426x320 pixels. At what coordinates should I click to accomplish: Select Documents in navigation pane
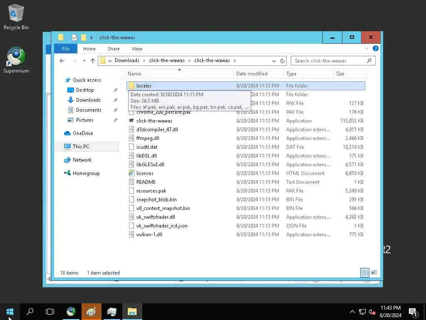(x=89, y=110)
